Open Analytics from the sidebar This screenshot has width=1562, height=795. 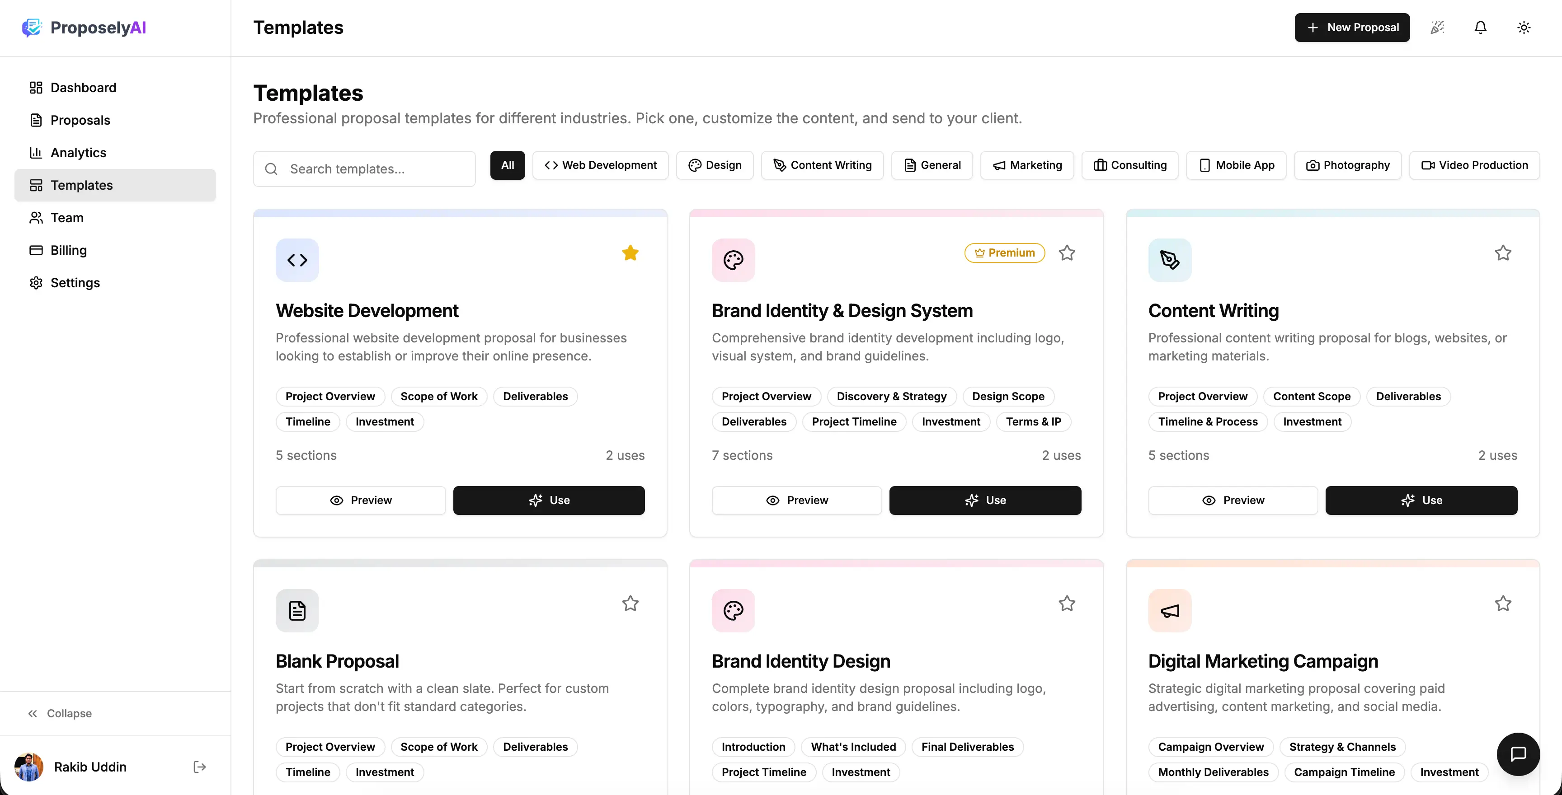79,152
